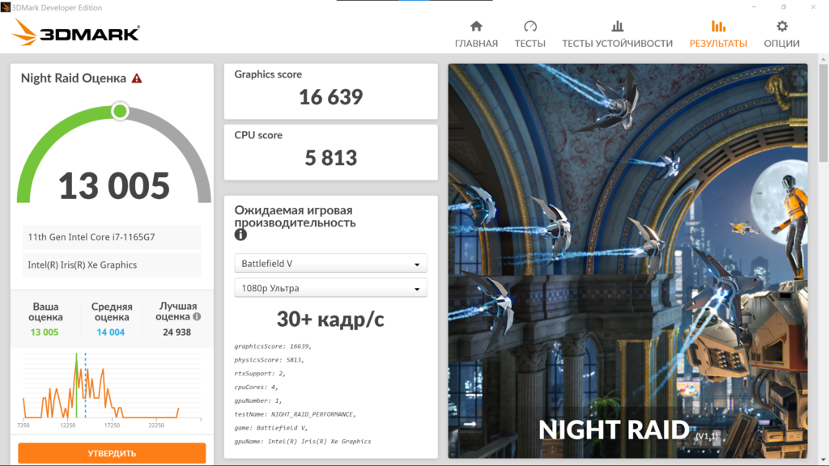Click the testName: NIGHT_RAID_PERFORMANCE line
829x466 pixels.
(295, 414)
